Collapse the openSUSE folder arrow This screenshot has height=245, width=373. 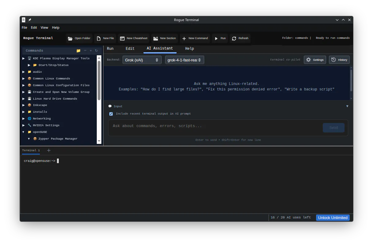pyautogui.click(x=24, y=132)
